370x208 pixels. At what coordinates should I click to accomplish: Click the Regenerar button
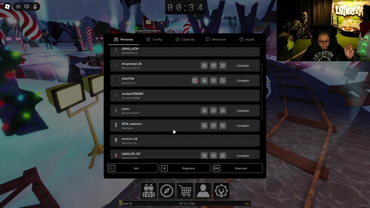(185, 168)
